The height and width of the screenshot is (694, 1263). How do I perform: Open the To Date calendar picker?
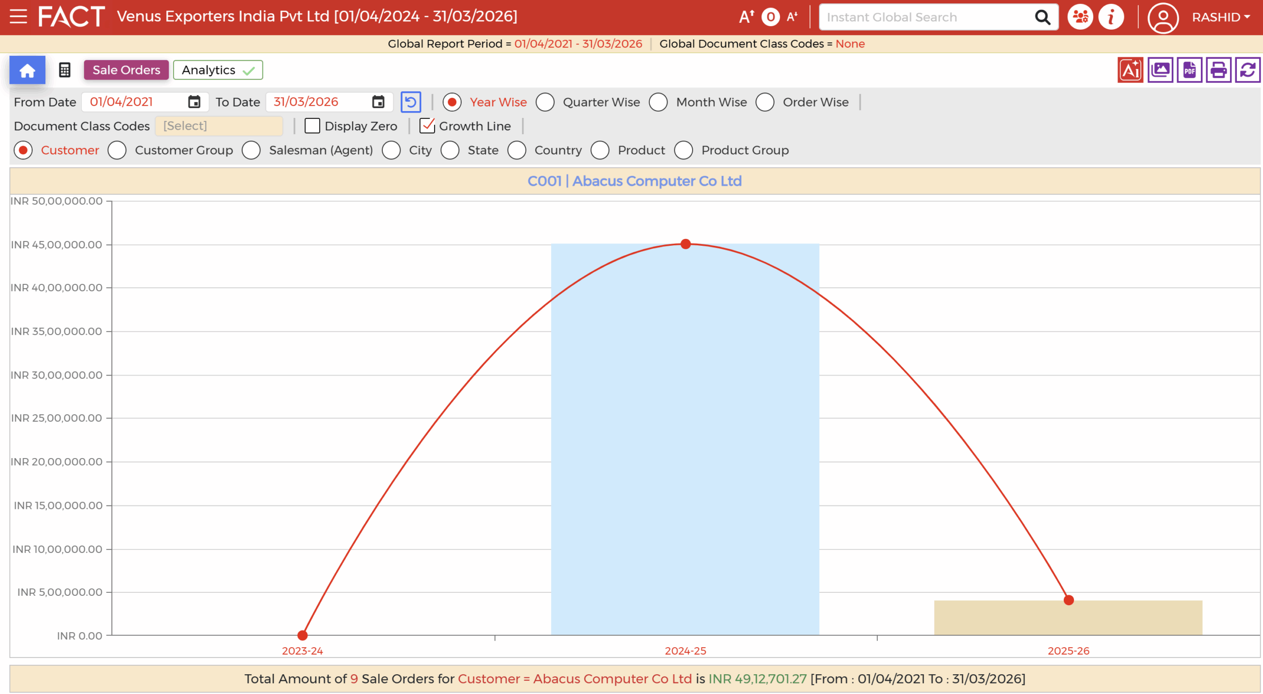(x=378, y=102)
